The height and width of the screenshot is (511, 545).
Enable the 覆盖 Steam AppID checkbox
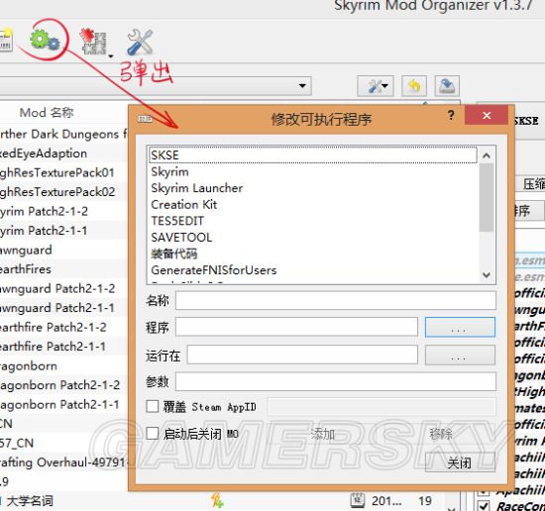tap(153, 406)
